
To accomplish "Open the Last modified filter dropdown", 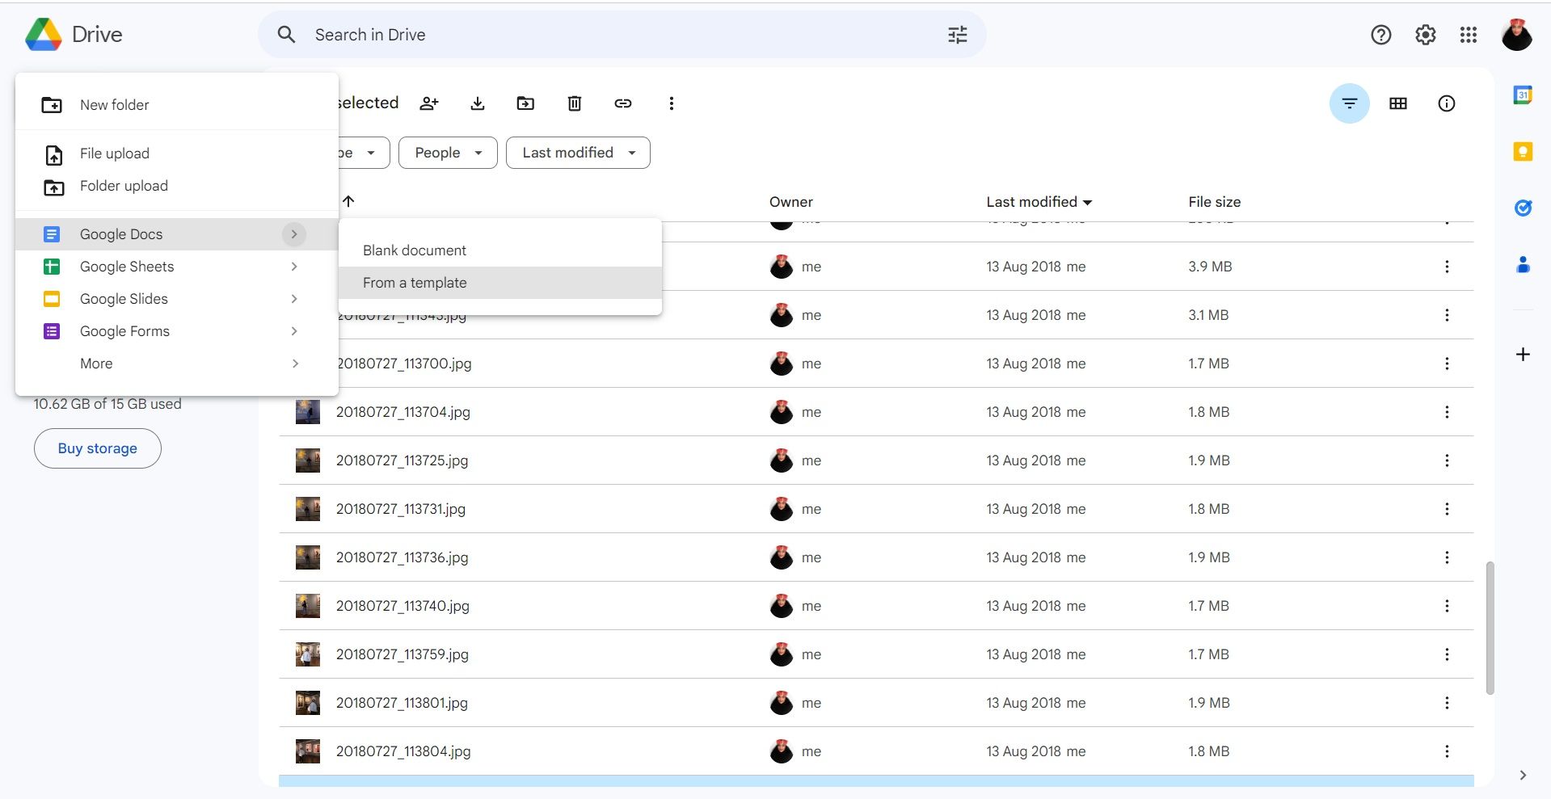I will [577, 153].
